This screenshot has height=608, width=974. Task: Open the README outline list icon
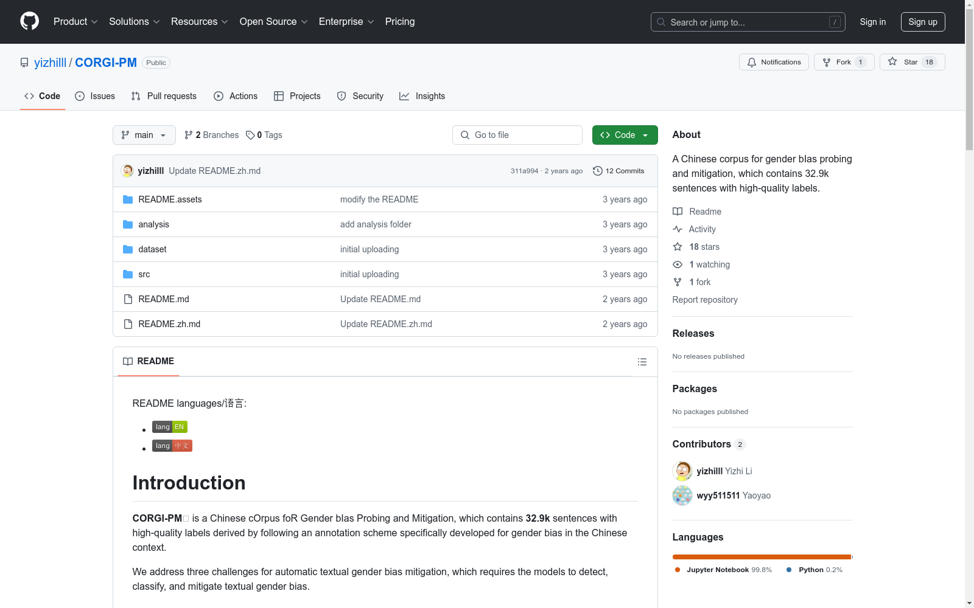click(x=642, y=362)
